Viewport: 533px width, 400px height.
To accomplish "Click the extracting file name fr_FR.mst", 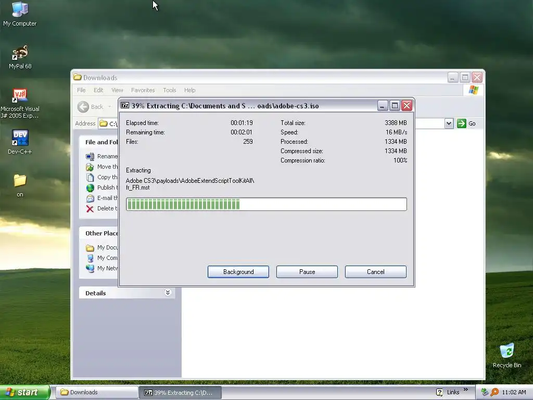I will [137, 187].
